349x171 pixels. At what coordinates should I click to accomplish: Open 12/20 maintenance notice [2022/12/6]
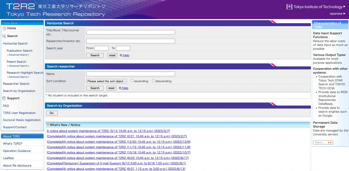[x=119, y=142]
